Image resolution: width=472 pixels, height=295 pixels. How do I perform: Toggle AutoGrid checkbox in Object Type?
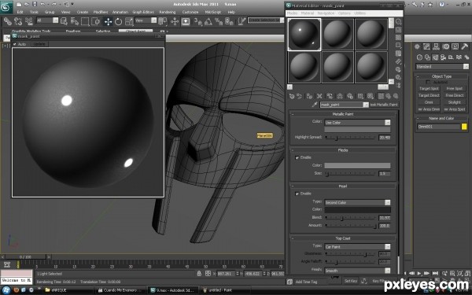(428, 82)
